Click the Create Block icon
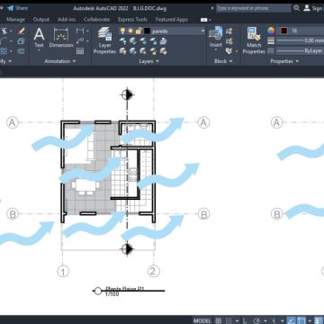This screenshot has width=324, height=324. pyautogui.click(x=229, y=31)
